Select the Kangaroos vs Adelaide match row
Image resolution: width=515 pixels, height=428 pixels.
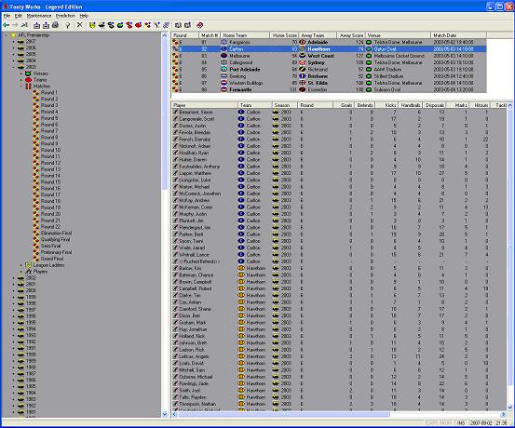pos(329,43)
